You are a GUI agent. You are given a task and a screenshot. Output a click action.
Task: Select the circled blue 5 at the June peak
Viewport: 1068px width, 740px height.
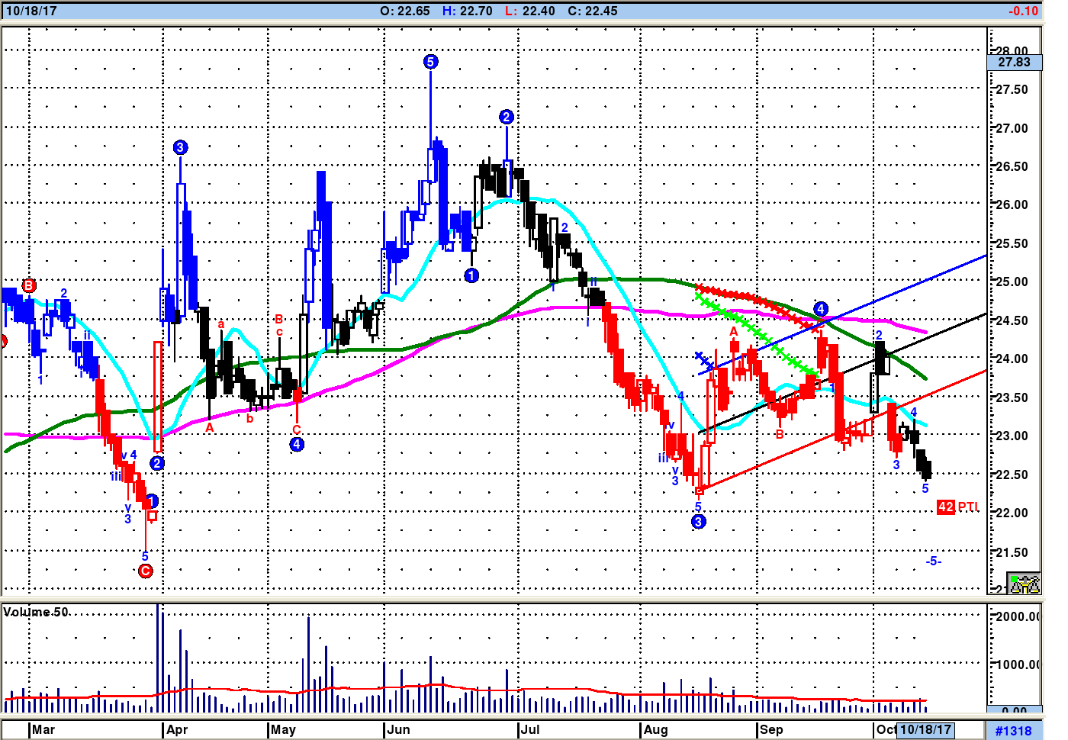pyautogui.click(x=430, y=62)
